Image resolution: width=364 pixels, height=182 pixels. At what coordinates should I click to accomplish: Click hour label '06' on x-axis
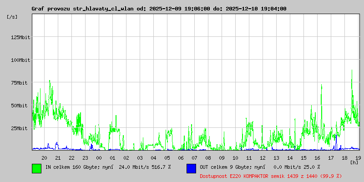point(181,158)
